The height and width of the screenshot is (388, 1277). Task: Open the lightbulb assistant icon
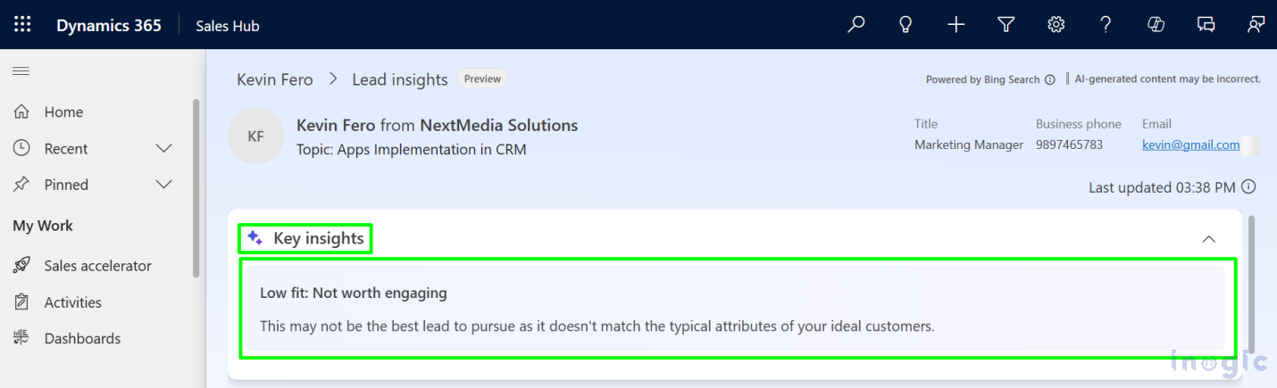(906, 25)
